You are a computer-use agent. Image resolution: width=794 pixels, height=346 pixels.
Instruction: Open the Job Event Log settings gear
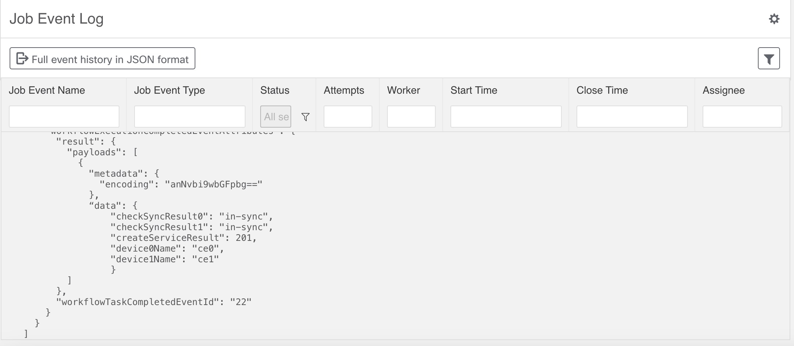774,19
